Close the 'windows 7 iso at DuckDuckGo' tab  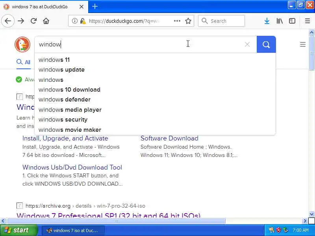point(82,7)
